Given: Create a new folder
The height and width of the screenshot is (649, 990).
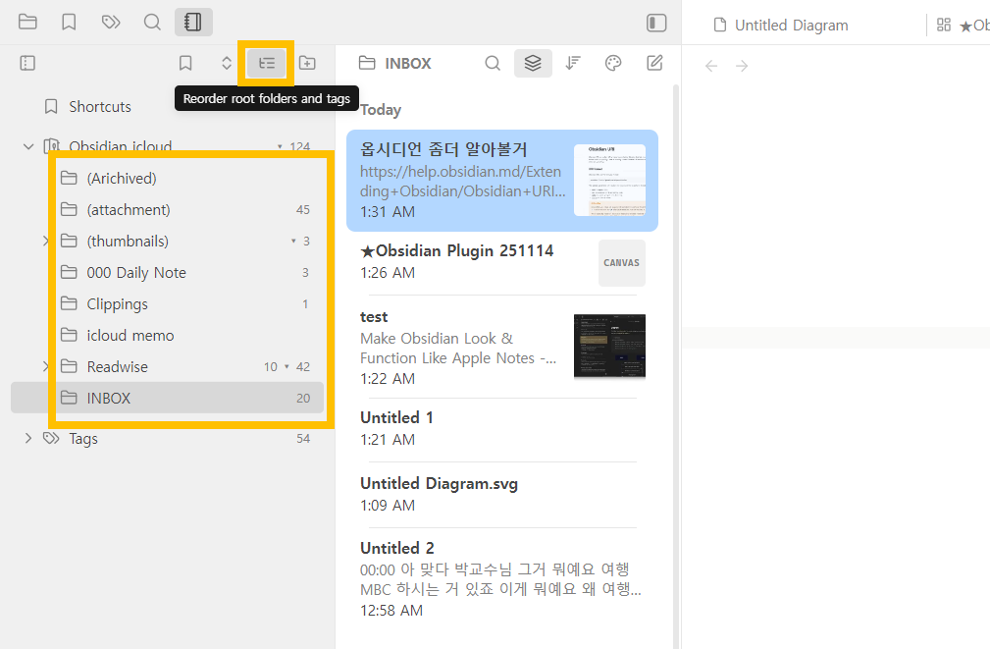Looking at the screenshot, I should pos(307,63).
